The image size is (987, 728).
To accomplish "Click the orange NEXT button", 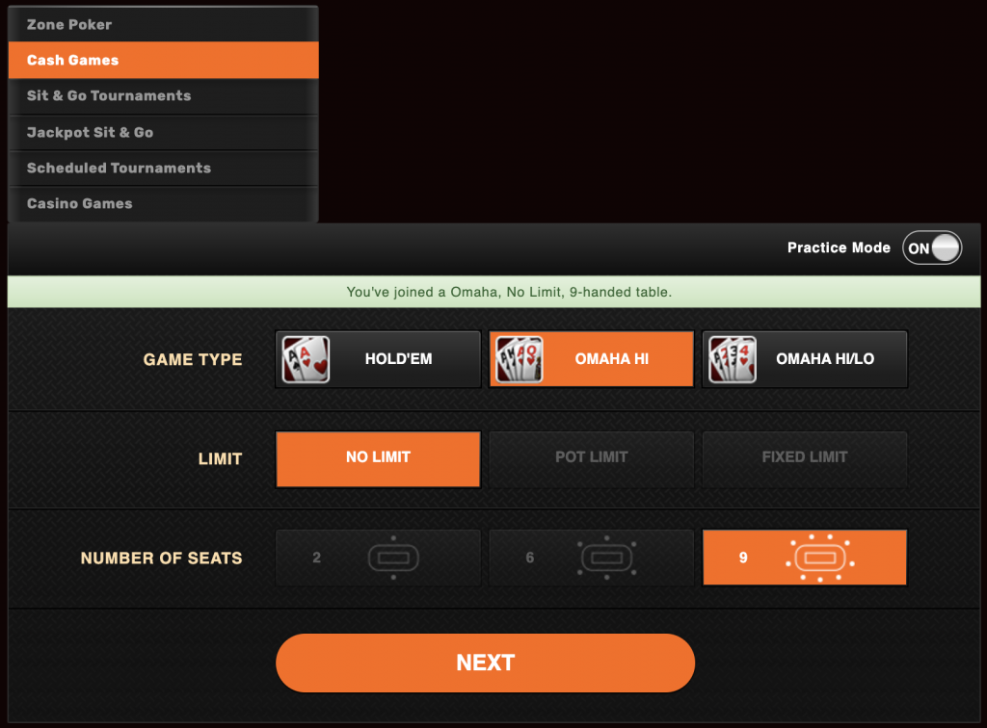I will pyautogui.click(x=486, y=663).
